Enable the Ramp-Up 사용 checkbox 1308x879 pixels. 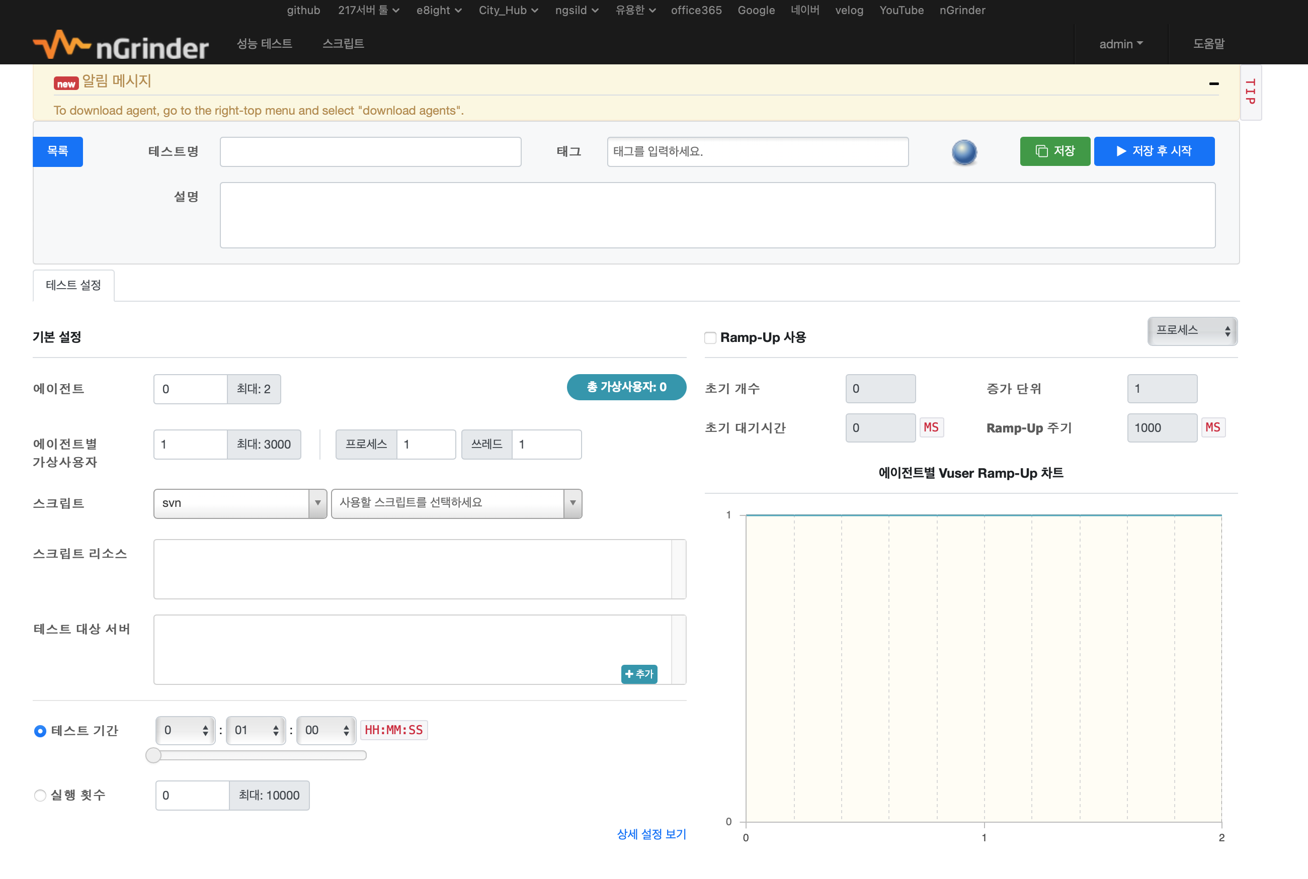(x=710, y=338)
